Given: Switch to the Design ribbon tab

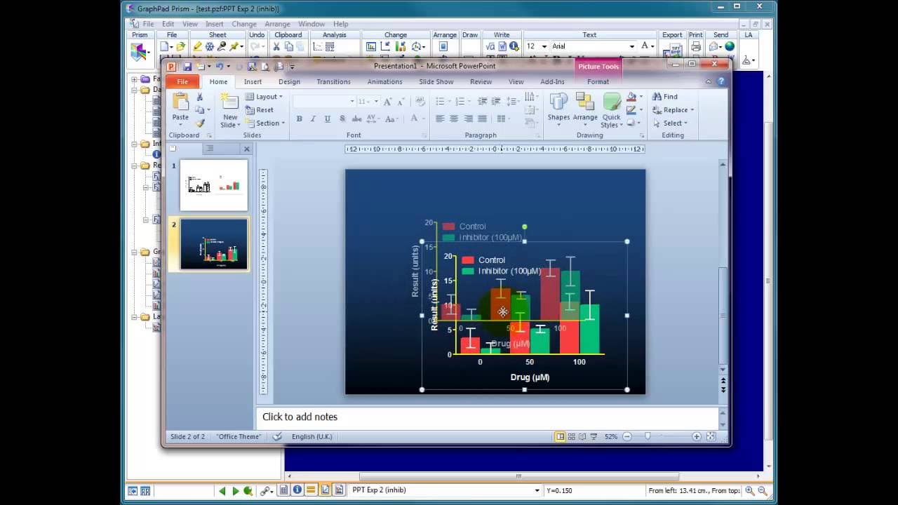Looking at the screenshot, I should coord(289,81).
